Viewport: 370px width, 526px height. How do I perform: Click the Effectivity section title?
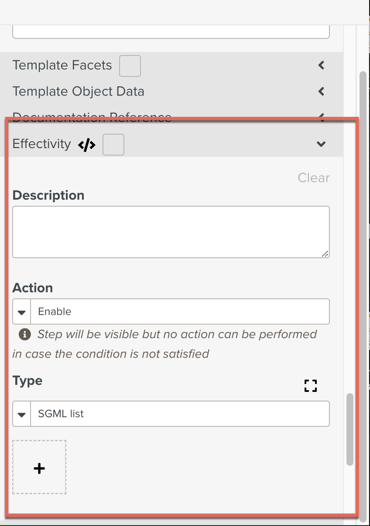[x=42, y=144]
